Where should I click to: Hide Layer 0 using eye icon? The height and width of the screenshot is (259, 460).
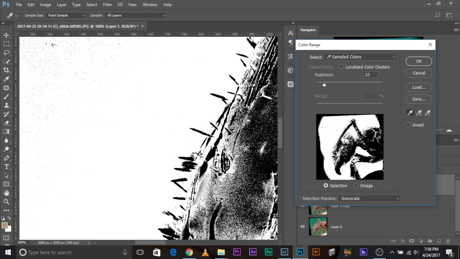coord(302,227)
